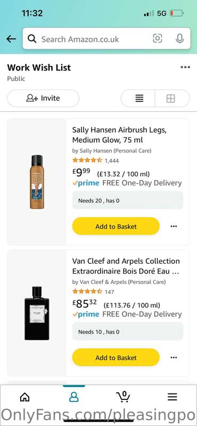Tap the back arrow icon

(x=11, y=39)
